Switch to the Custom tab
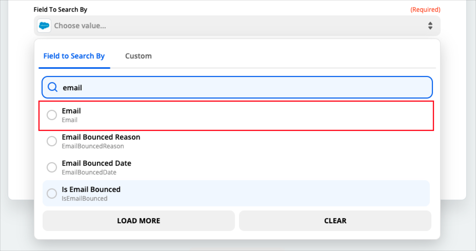 point(138,56)
